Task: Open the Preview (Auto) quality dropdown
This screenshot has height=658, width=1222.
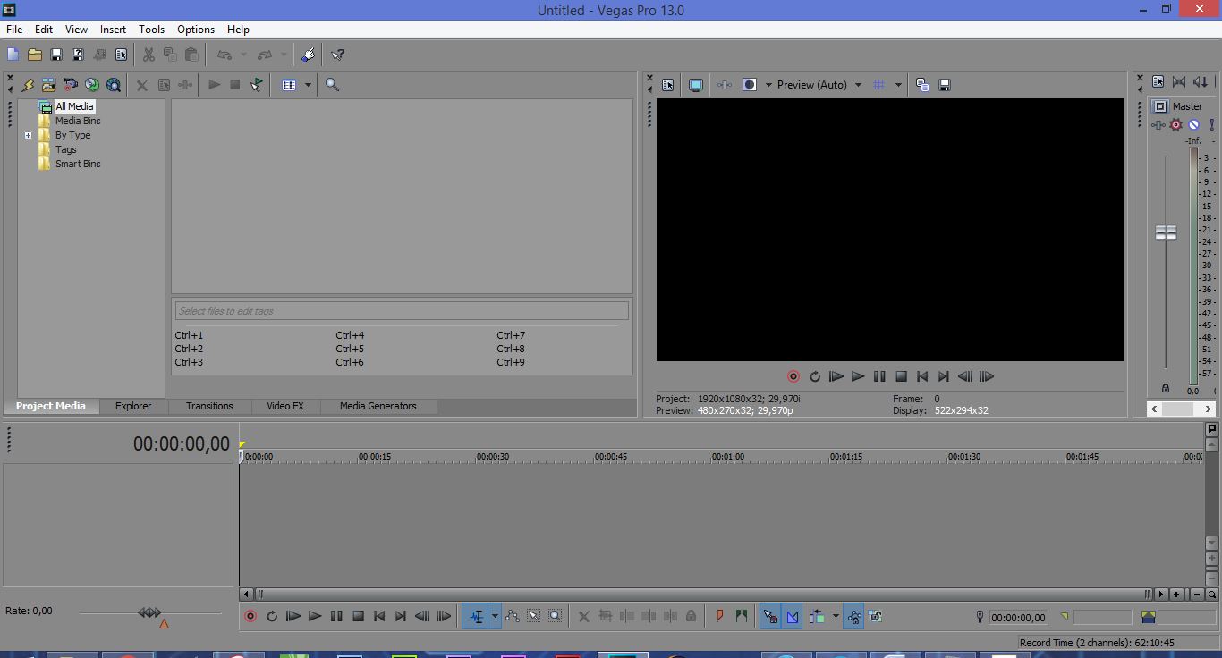Action: (858, 84)
